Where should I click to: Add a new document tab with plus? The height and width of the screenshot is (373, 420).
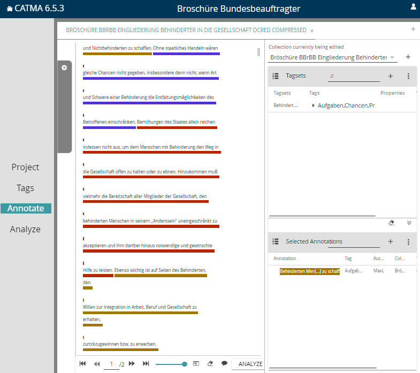[x=413, y=29]
